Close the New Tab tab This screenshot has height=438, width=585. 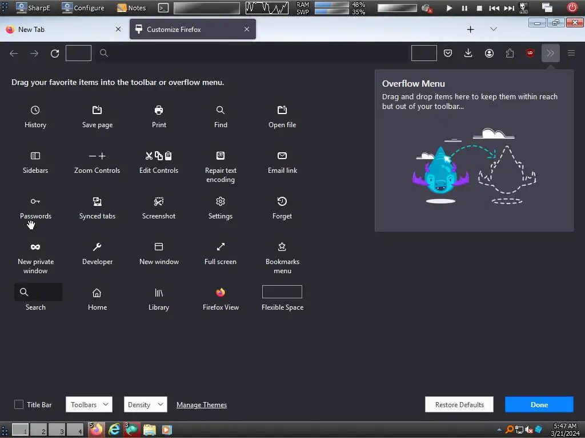coord(118,29)
